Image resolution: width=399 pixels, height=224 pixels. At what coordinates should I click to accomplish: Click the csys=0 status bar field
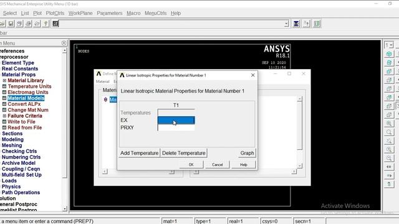coord(276,222)
